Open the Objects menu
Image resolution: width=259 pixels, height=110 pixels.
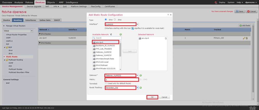(51, 3)
